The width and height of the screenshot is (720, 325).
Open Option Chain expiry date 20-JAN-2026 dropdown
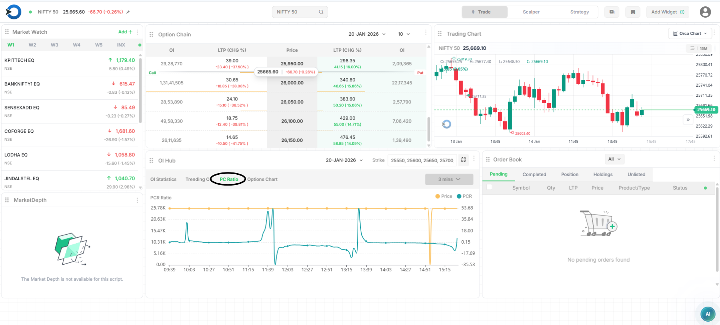367,34
